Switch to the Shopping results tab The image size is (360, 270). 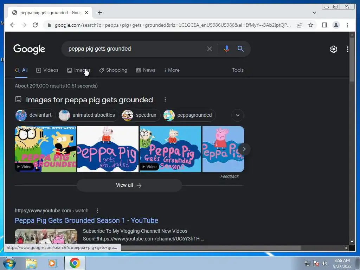[113, 70]
